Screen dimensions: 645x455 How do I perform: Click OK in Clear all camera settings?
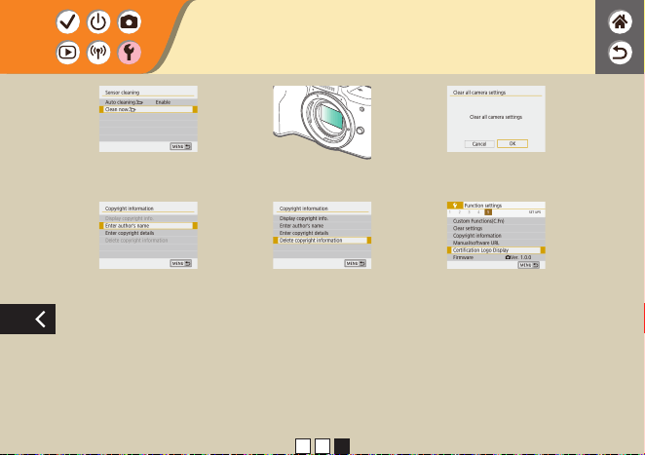512,143
